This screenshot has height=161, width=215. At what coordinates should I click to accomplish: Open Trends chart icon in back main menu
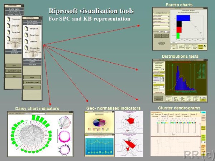[8, 19]
